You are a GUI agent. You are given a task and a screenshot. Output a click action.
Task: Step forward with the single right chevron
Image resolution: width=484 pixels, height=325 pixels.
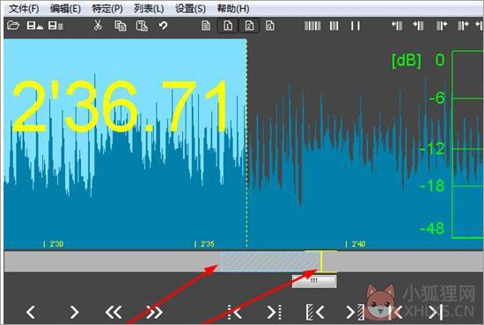(75, 312)
